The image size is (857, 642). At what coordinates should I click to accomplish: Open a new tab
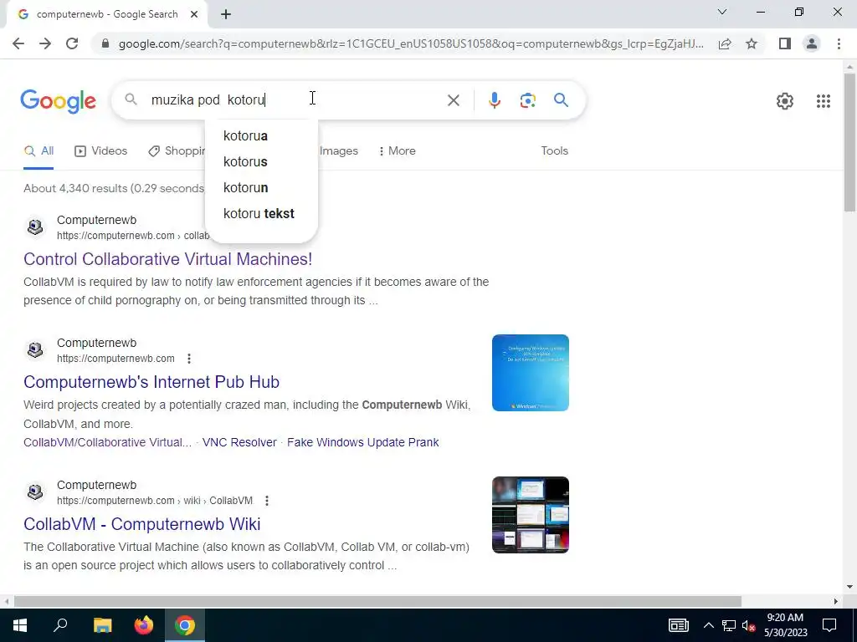click(x=226, y=15)
